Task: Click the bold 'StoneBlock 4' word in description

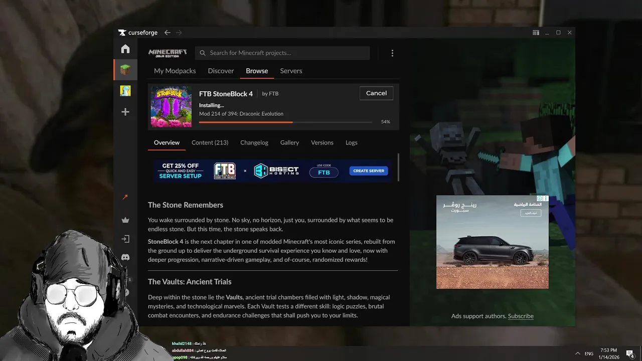Action: [x=166, y=242]
